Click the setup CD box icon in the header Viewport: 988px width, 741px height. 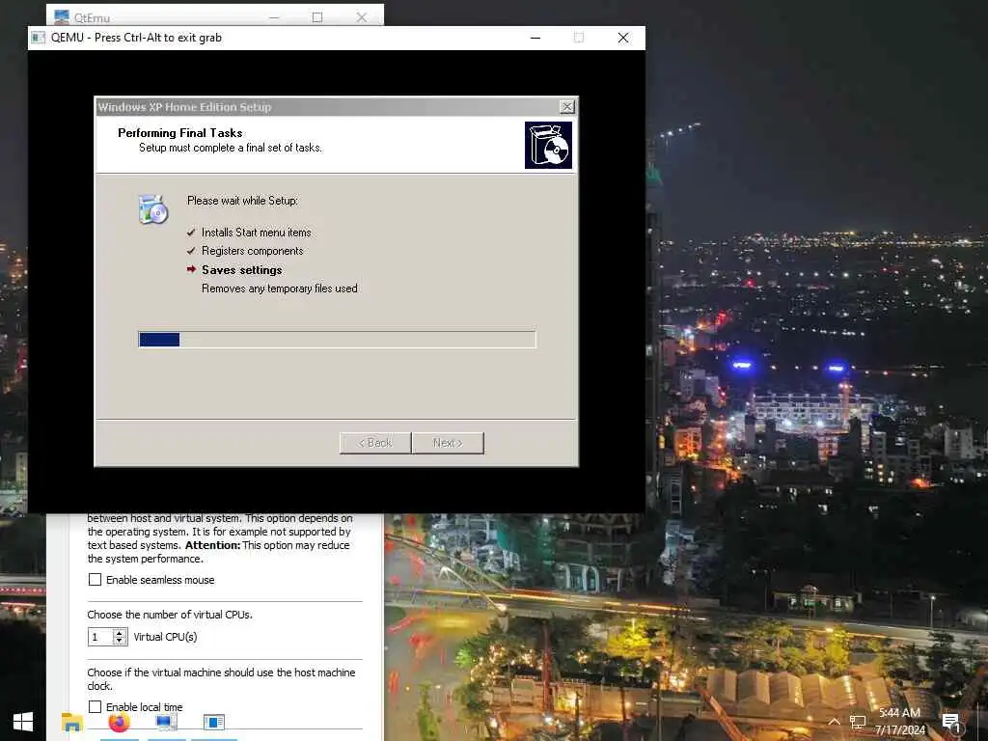[548, 145]
